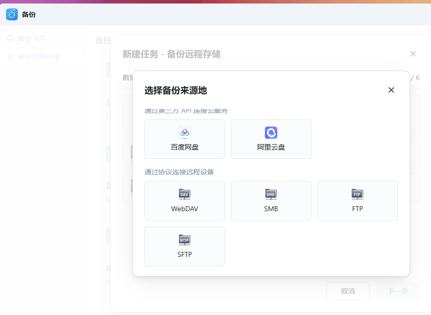The width and height of the screenshot is (431, 315).
Task: Select the 百度网盘 cloud icon
Action: click(185, 133)
